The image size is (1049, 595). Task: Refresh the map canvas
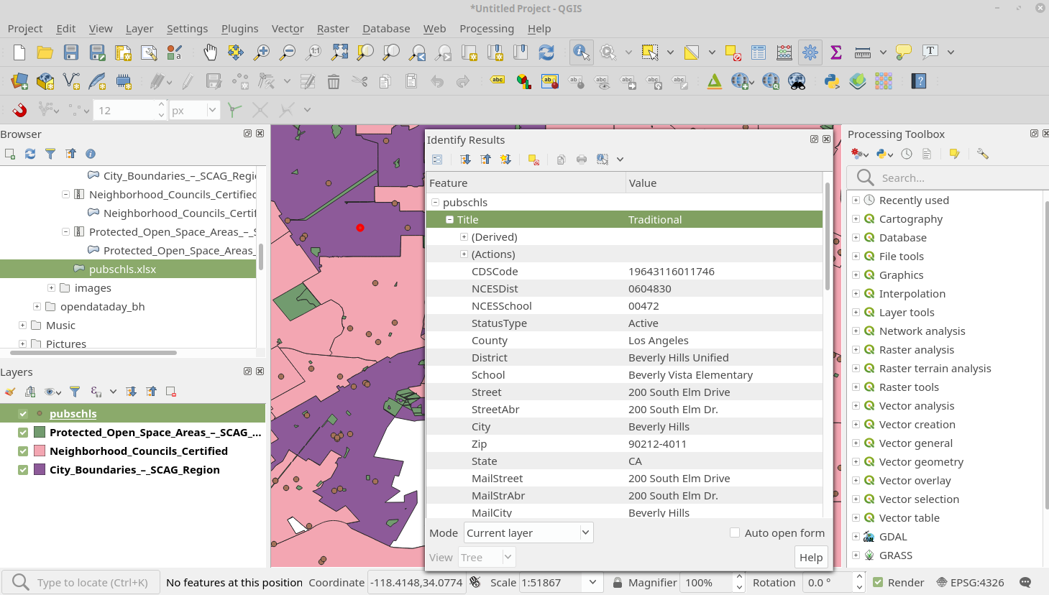546,52
